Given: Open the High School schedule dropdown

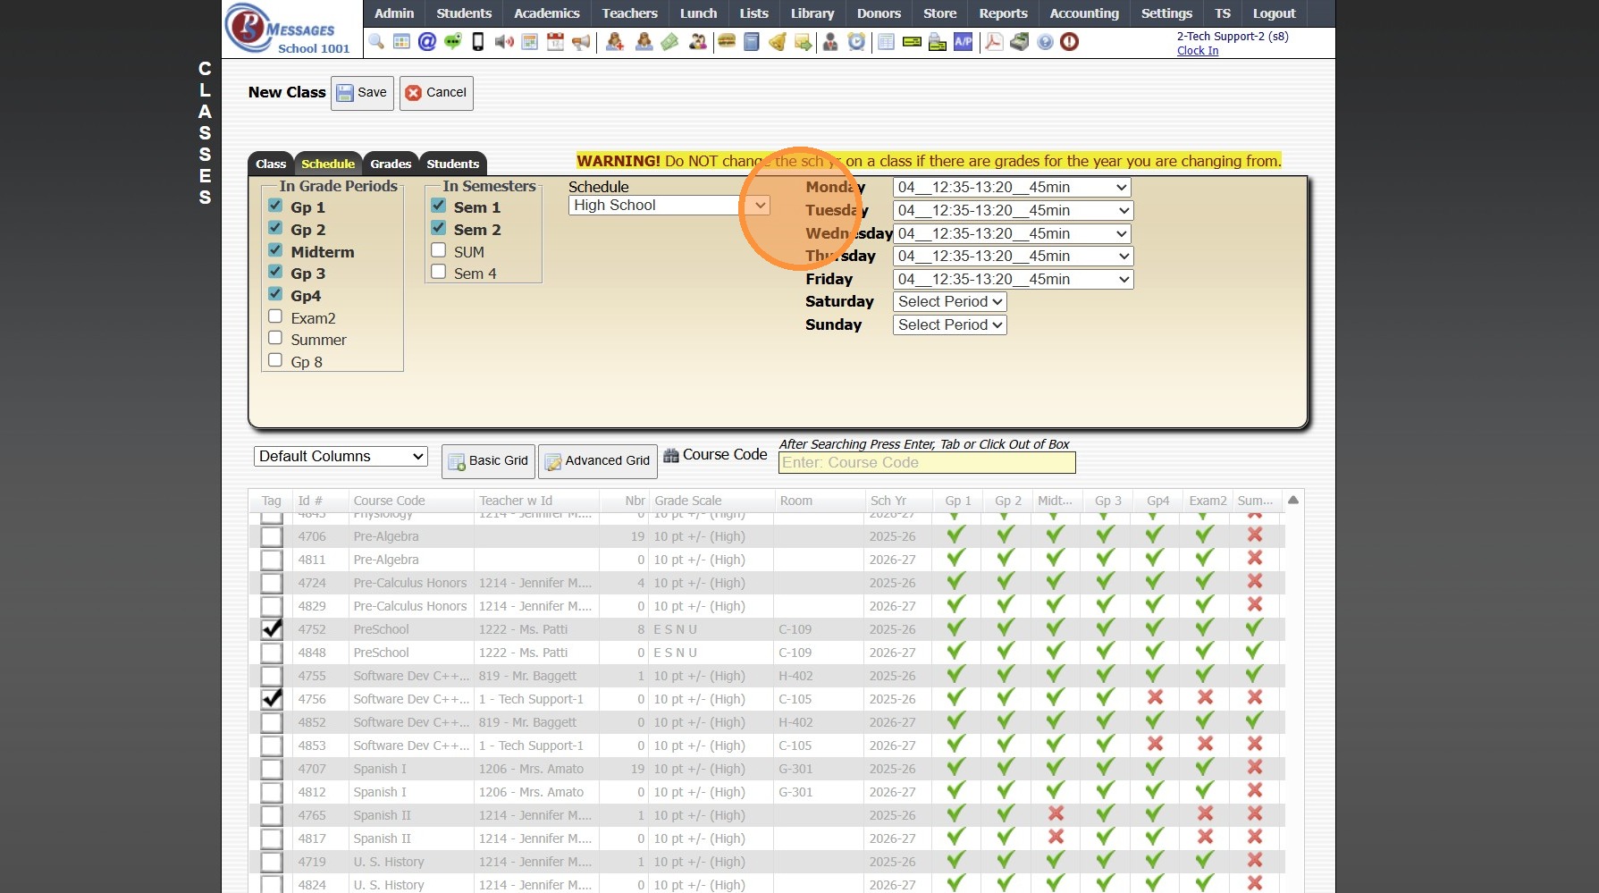Looking at the screenshot, I should [669, 206].
